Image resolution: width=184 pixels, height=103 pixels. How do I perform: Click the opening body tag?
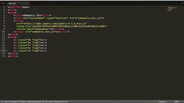(12, 37)
